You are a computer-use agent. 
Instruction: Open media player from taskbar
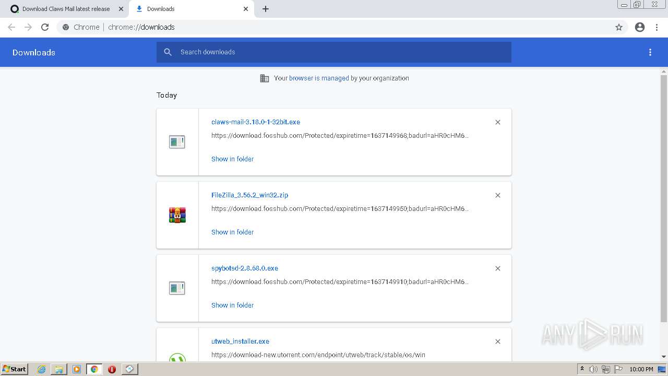click(76, 369)
